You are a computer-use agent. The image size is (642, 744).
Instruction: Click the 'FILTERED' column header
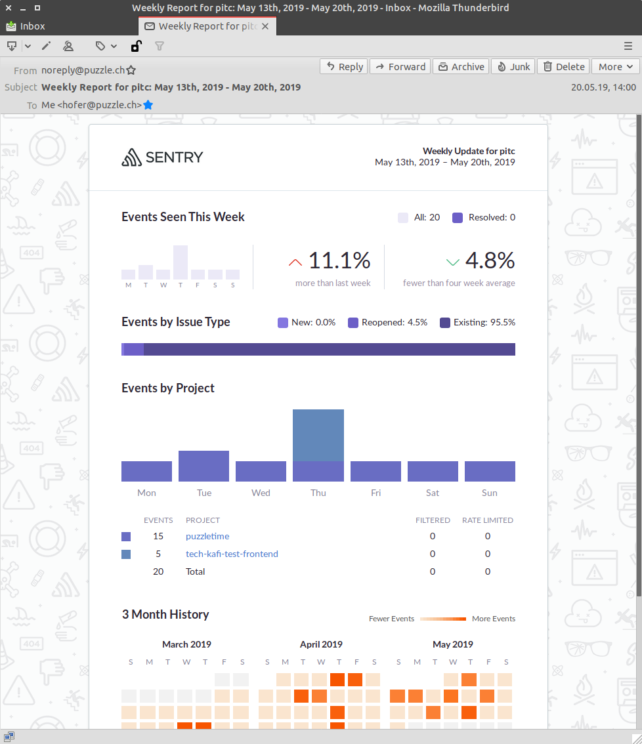[433, 520]
